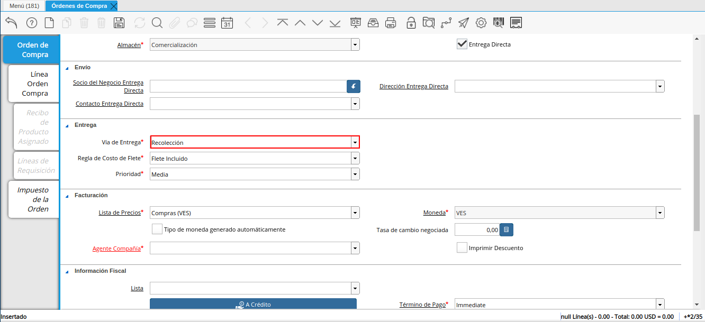The width and height of the screenshot is (705, 322).
Task: Open the Impuesto de la Orden tab
Action: (x=34, y=199)
